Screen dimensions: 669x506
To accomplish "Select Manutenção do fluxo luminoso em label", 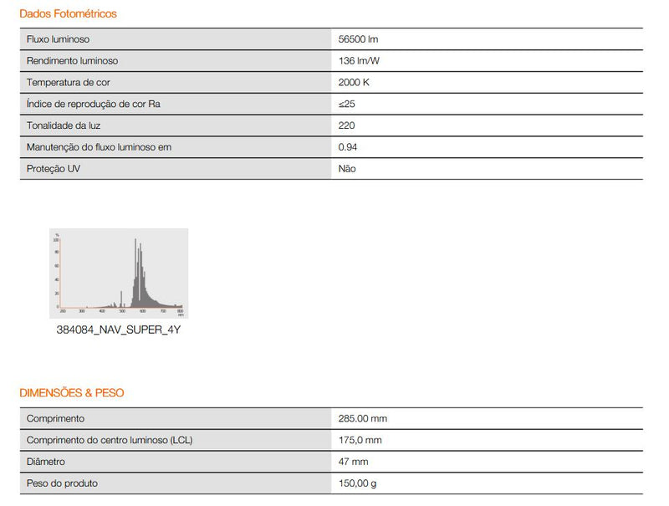I will tap(99, 147).
